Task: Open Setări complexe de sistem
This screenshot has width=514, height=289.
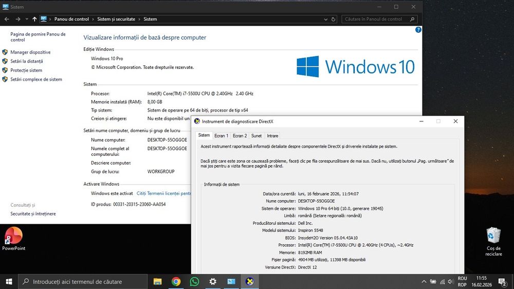Action: pos(36,79)
